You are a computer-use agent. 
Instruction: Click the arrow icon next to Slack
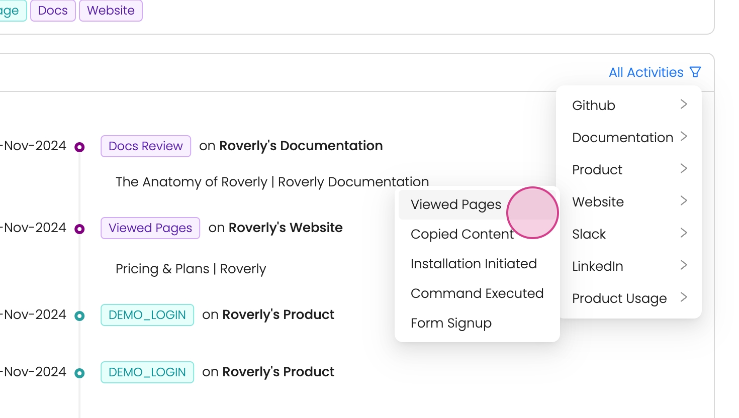point(683,233)
